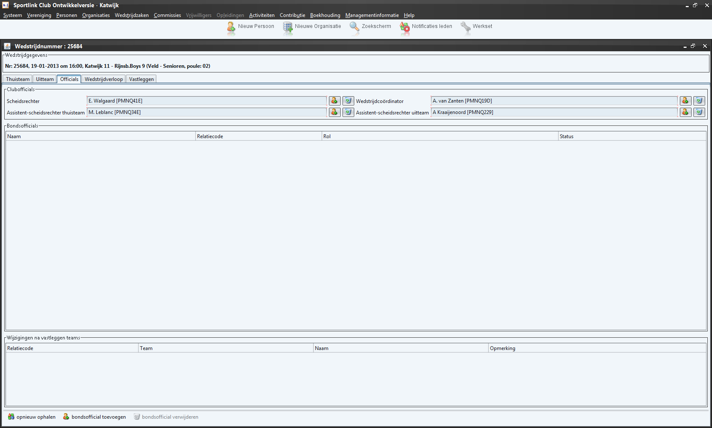The height and width of the screenshot is (428, 712).
Task: Remove Assistent-scheidsrechter uitteam with trash icon
Action: 699,112
